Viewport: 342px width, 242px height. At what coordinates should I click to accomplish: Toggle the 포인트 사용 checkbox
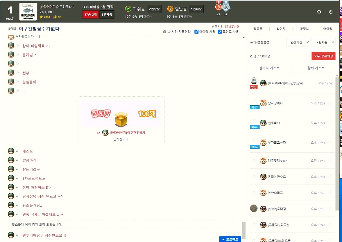click(x=220, y=32)
